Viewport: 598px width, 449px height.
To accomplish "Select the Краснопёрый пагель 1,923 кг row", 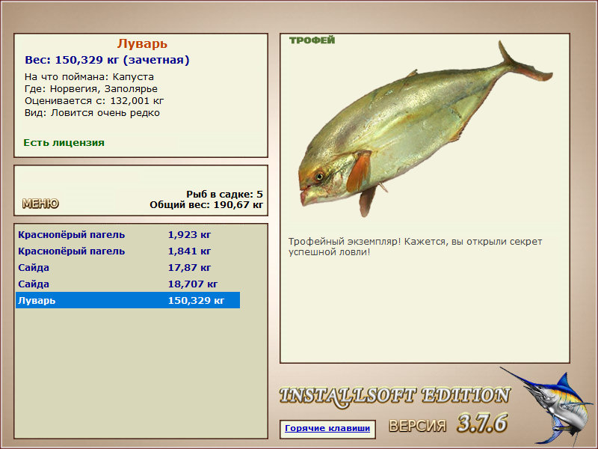I will (x=128, y=235).
